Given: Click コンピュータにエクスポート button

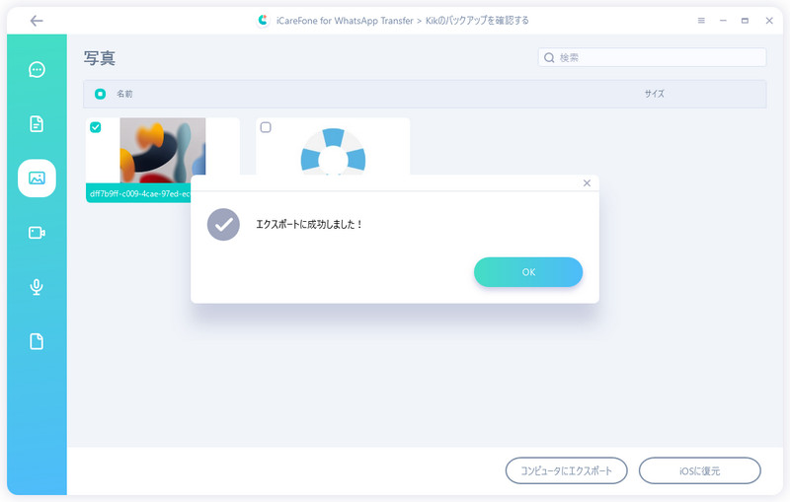Looking at the screenshot, I should click(x=566, y=470).
